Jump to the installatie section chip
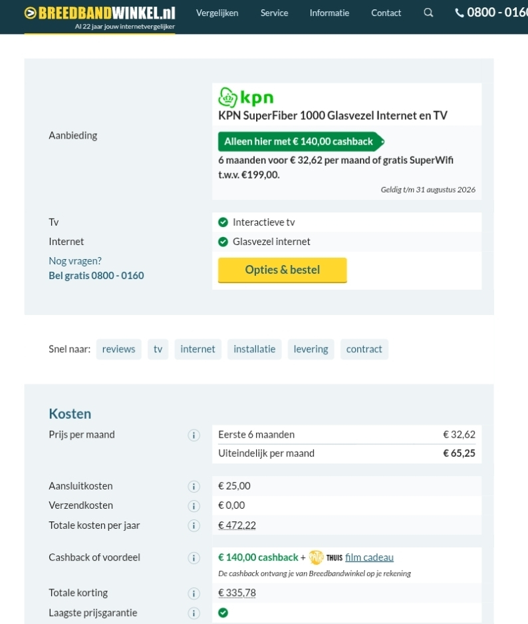Screen dimensions: 528x624 click(254, 349)
